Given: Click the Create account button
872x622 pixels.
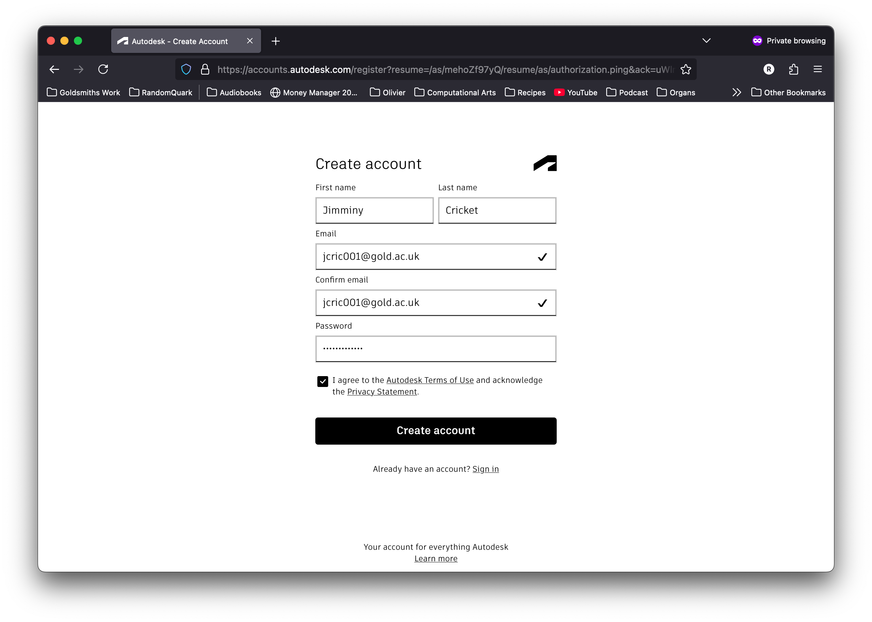Looking at the screenshot, I should (436, 431).
